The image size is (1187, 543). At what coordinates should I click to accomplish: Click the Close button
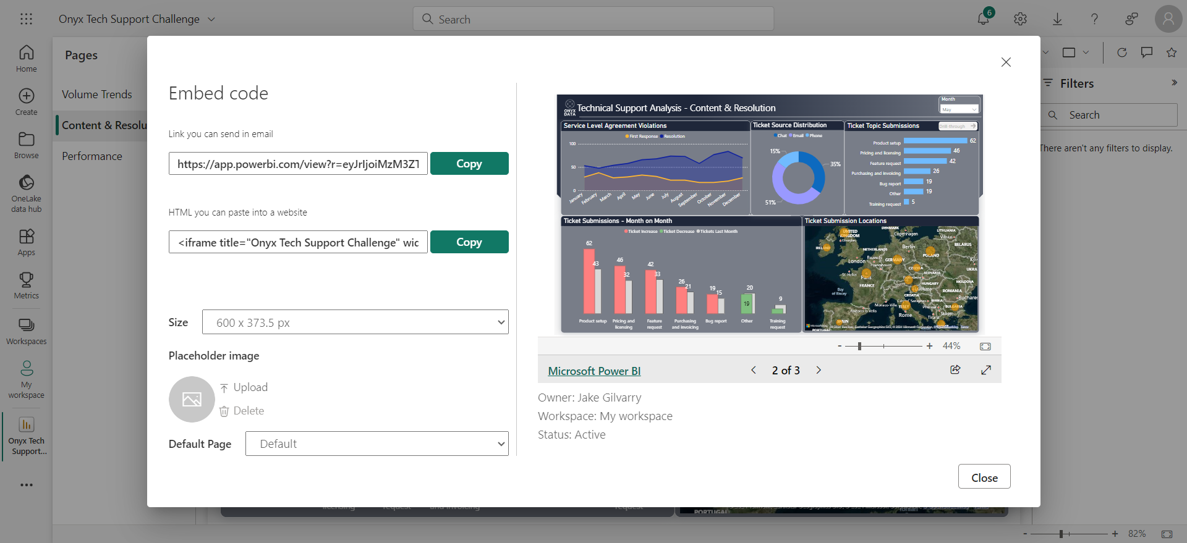click(984, 477)
